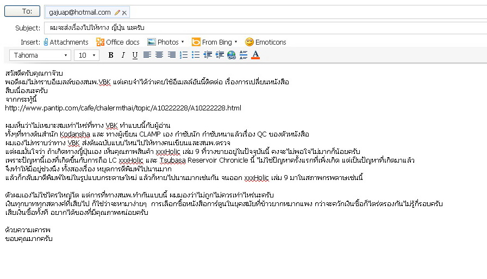Decrease indent

click(x=208, y=55)
